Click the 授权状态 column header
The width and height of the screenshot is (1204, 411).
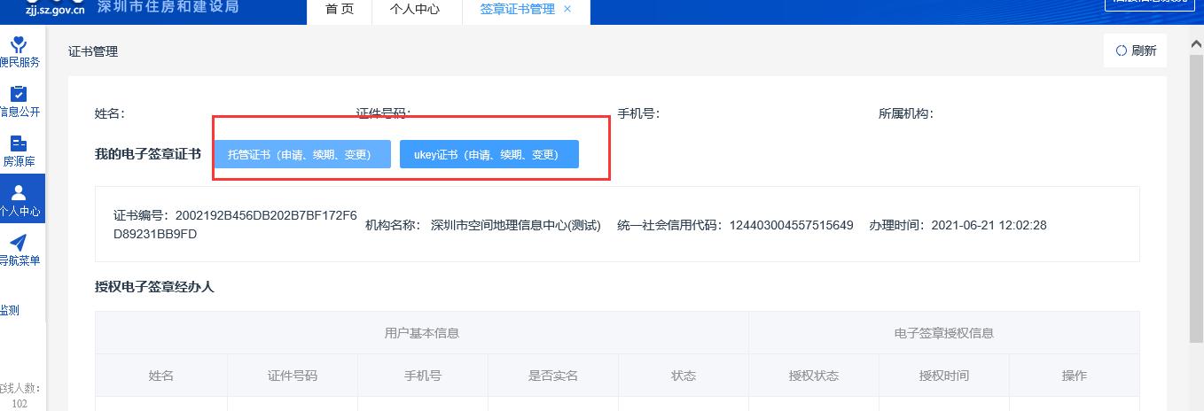[x=814, y=376]
